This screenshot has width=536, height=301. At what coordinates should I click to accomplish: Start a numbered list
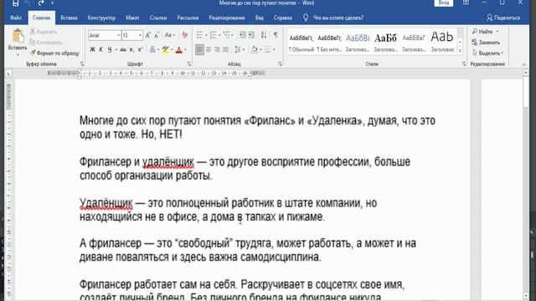click(213, 35)
